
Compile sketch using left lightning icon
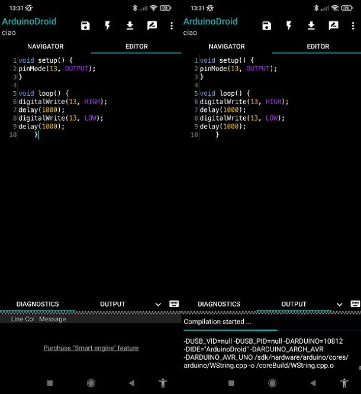(108, 25)
